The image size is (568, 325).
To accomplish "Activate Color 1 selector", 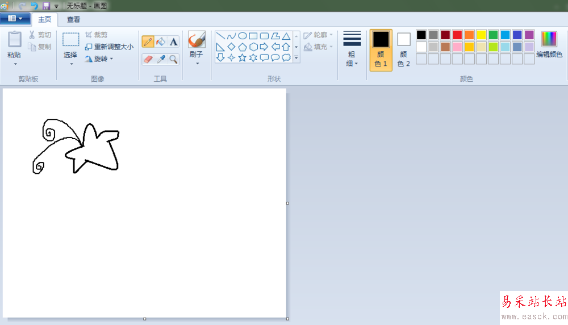I will (x=381, y=50).
